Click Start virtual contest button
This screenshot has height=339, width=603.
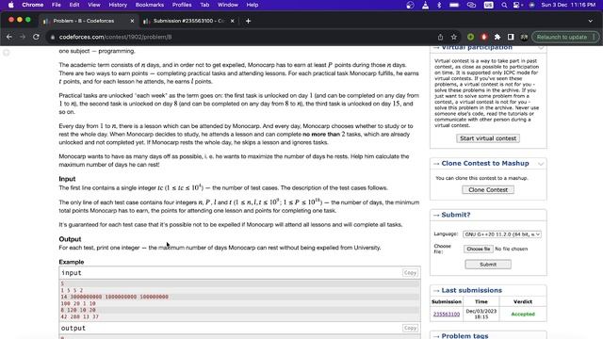(488, 138)
